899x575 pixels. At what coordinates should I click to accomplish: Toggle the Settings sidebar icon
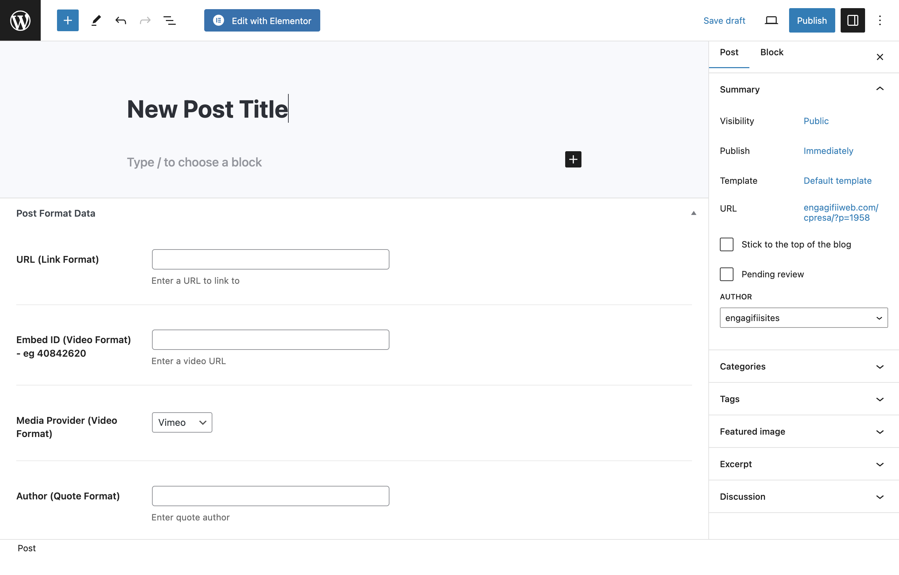tap(852, 20)
